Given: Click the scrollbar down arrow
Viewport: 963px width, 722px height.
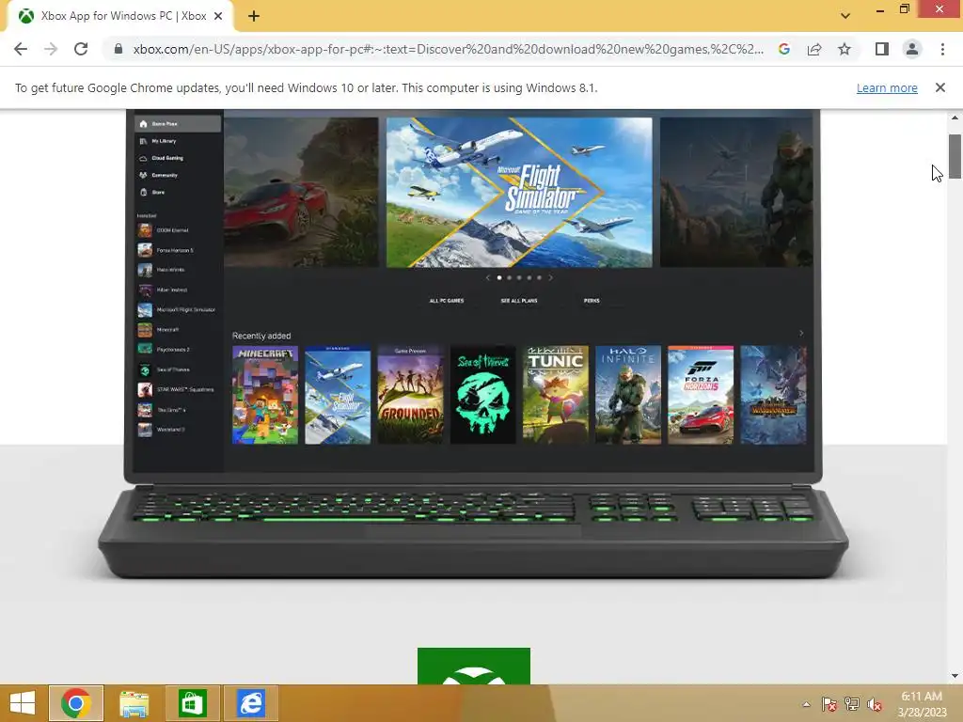Looking at the screenshot, I should point(955,676).
